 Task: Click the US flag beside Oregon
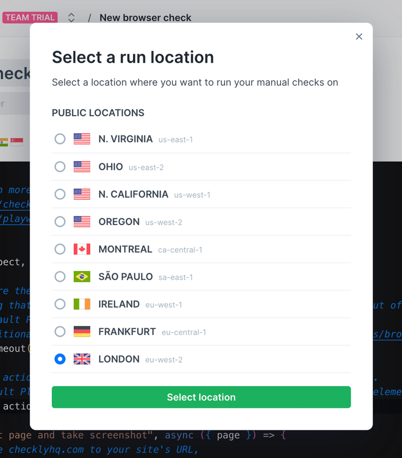[x=81, y=221]
